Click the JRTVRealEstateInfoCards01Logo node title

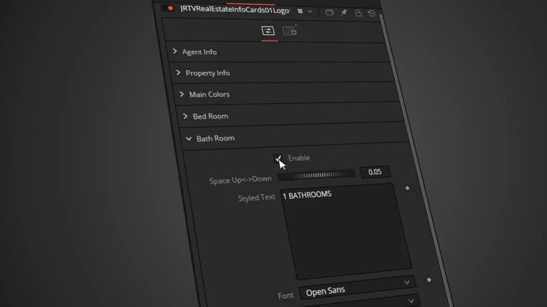[235, 10]
